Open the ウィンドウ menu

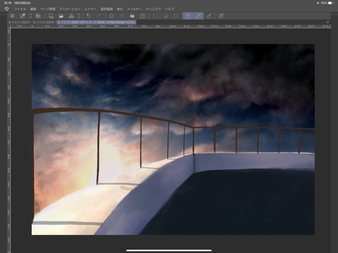coord(153,9)
